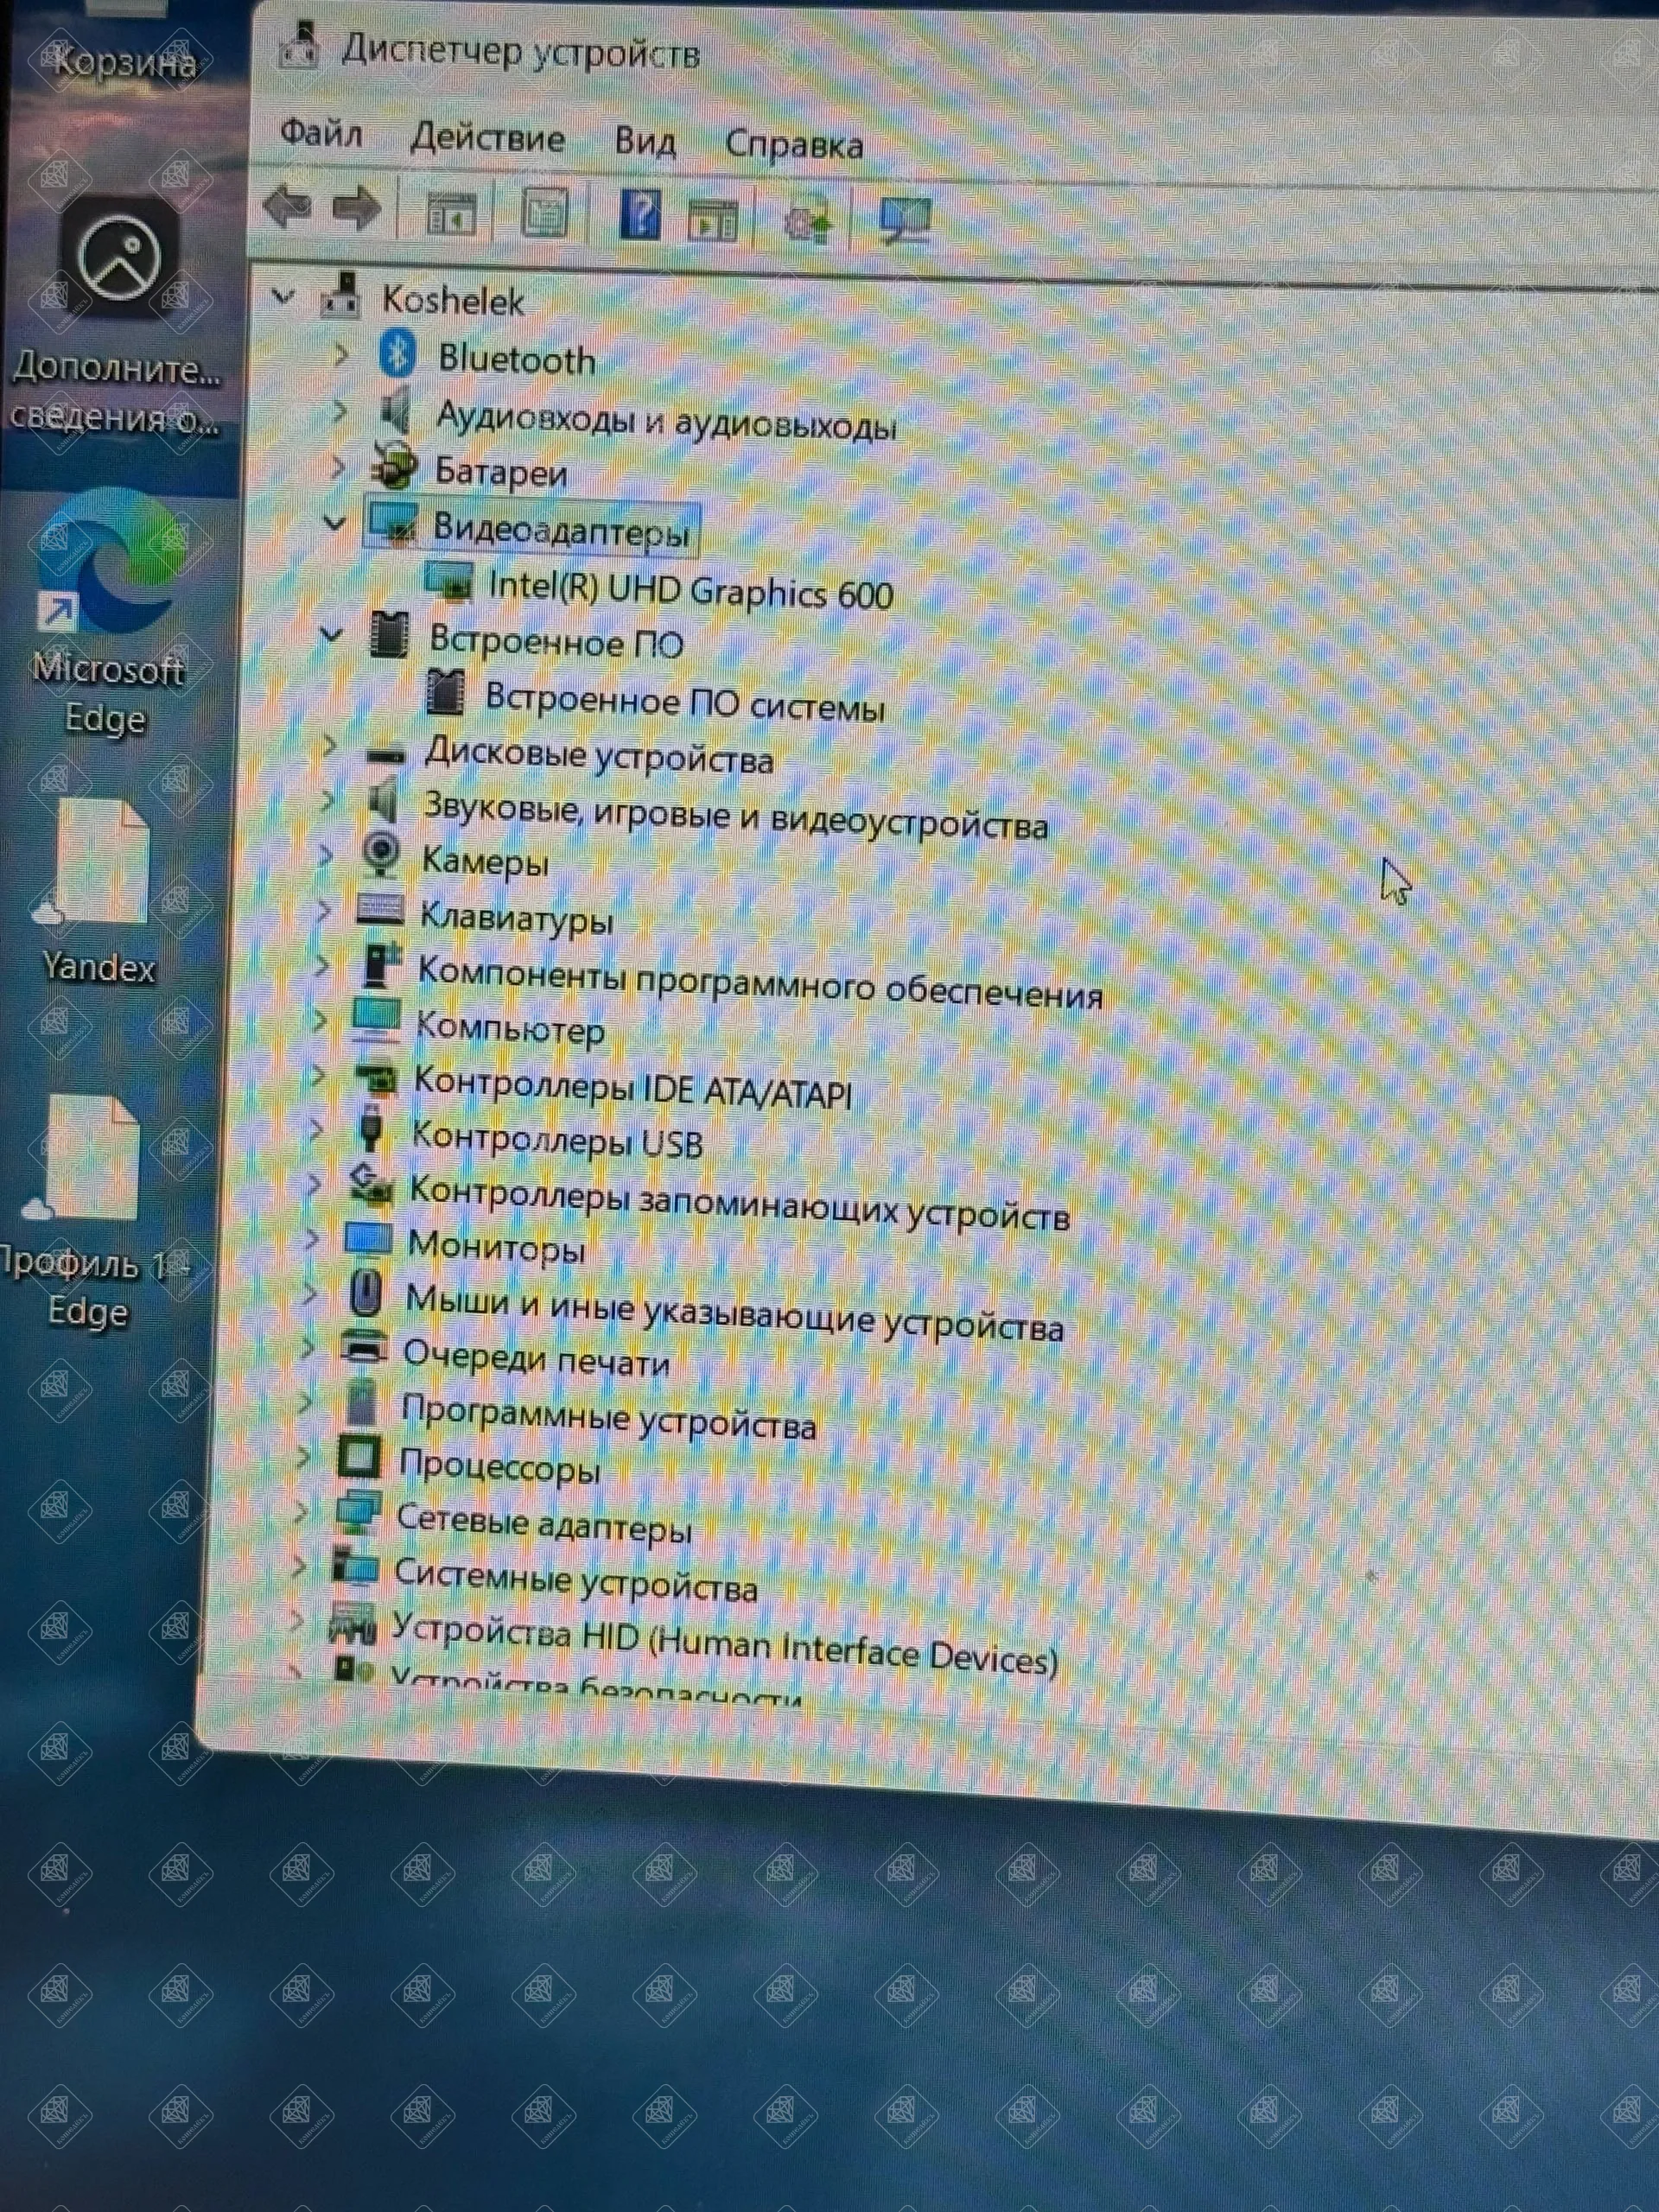This screenshot has width=1659, height=2212.
Task: Collapse the Koshelek root node
Action: coord(284,296)
